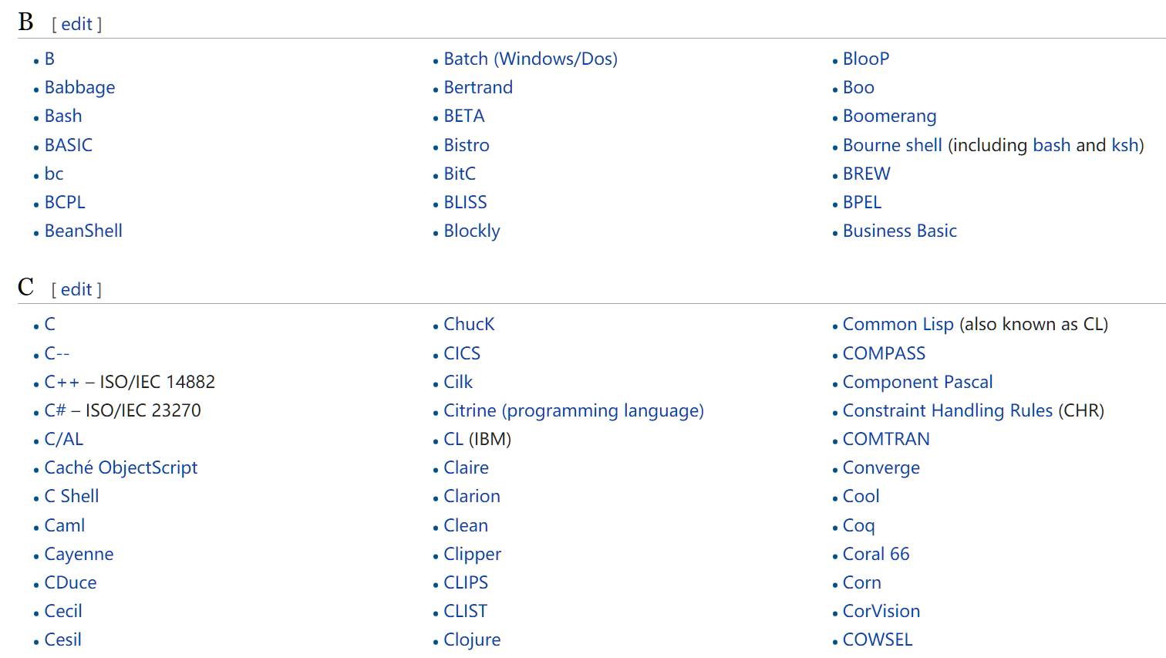
Task: Select the Citrine (programming language) link
Action: (x=574, y=410)
